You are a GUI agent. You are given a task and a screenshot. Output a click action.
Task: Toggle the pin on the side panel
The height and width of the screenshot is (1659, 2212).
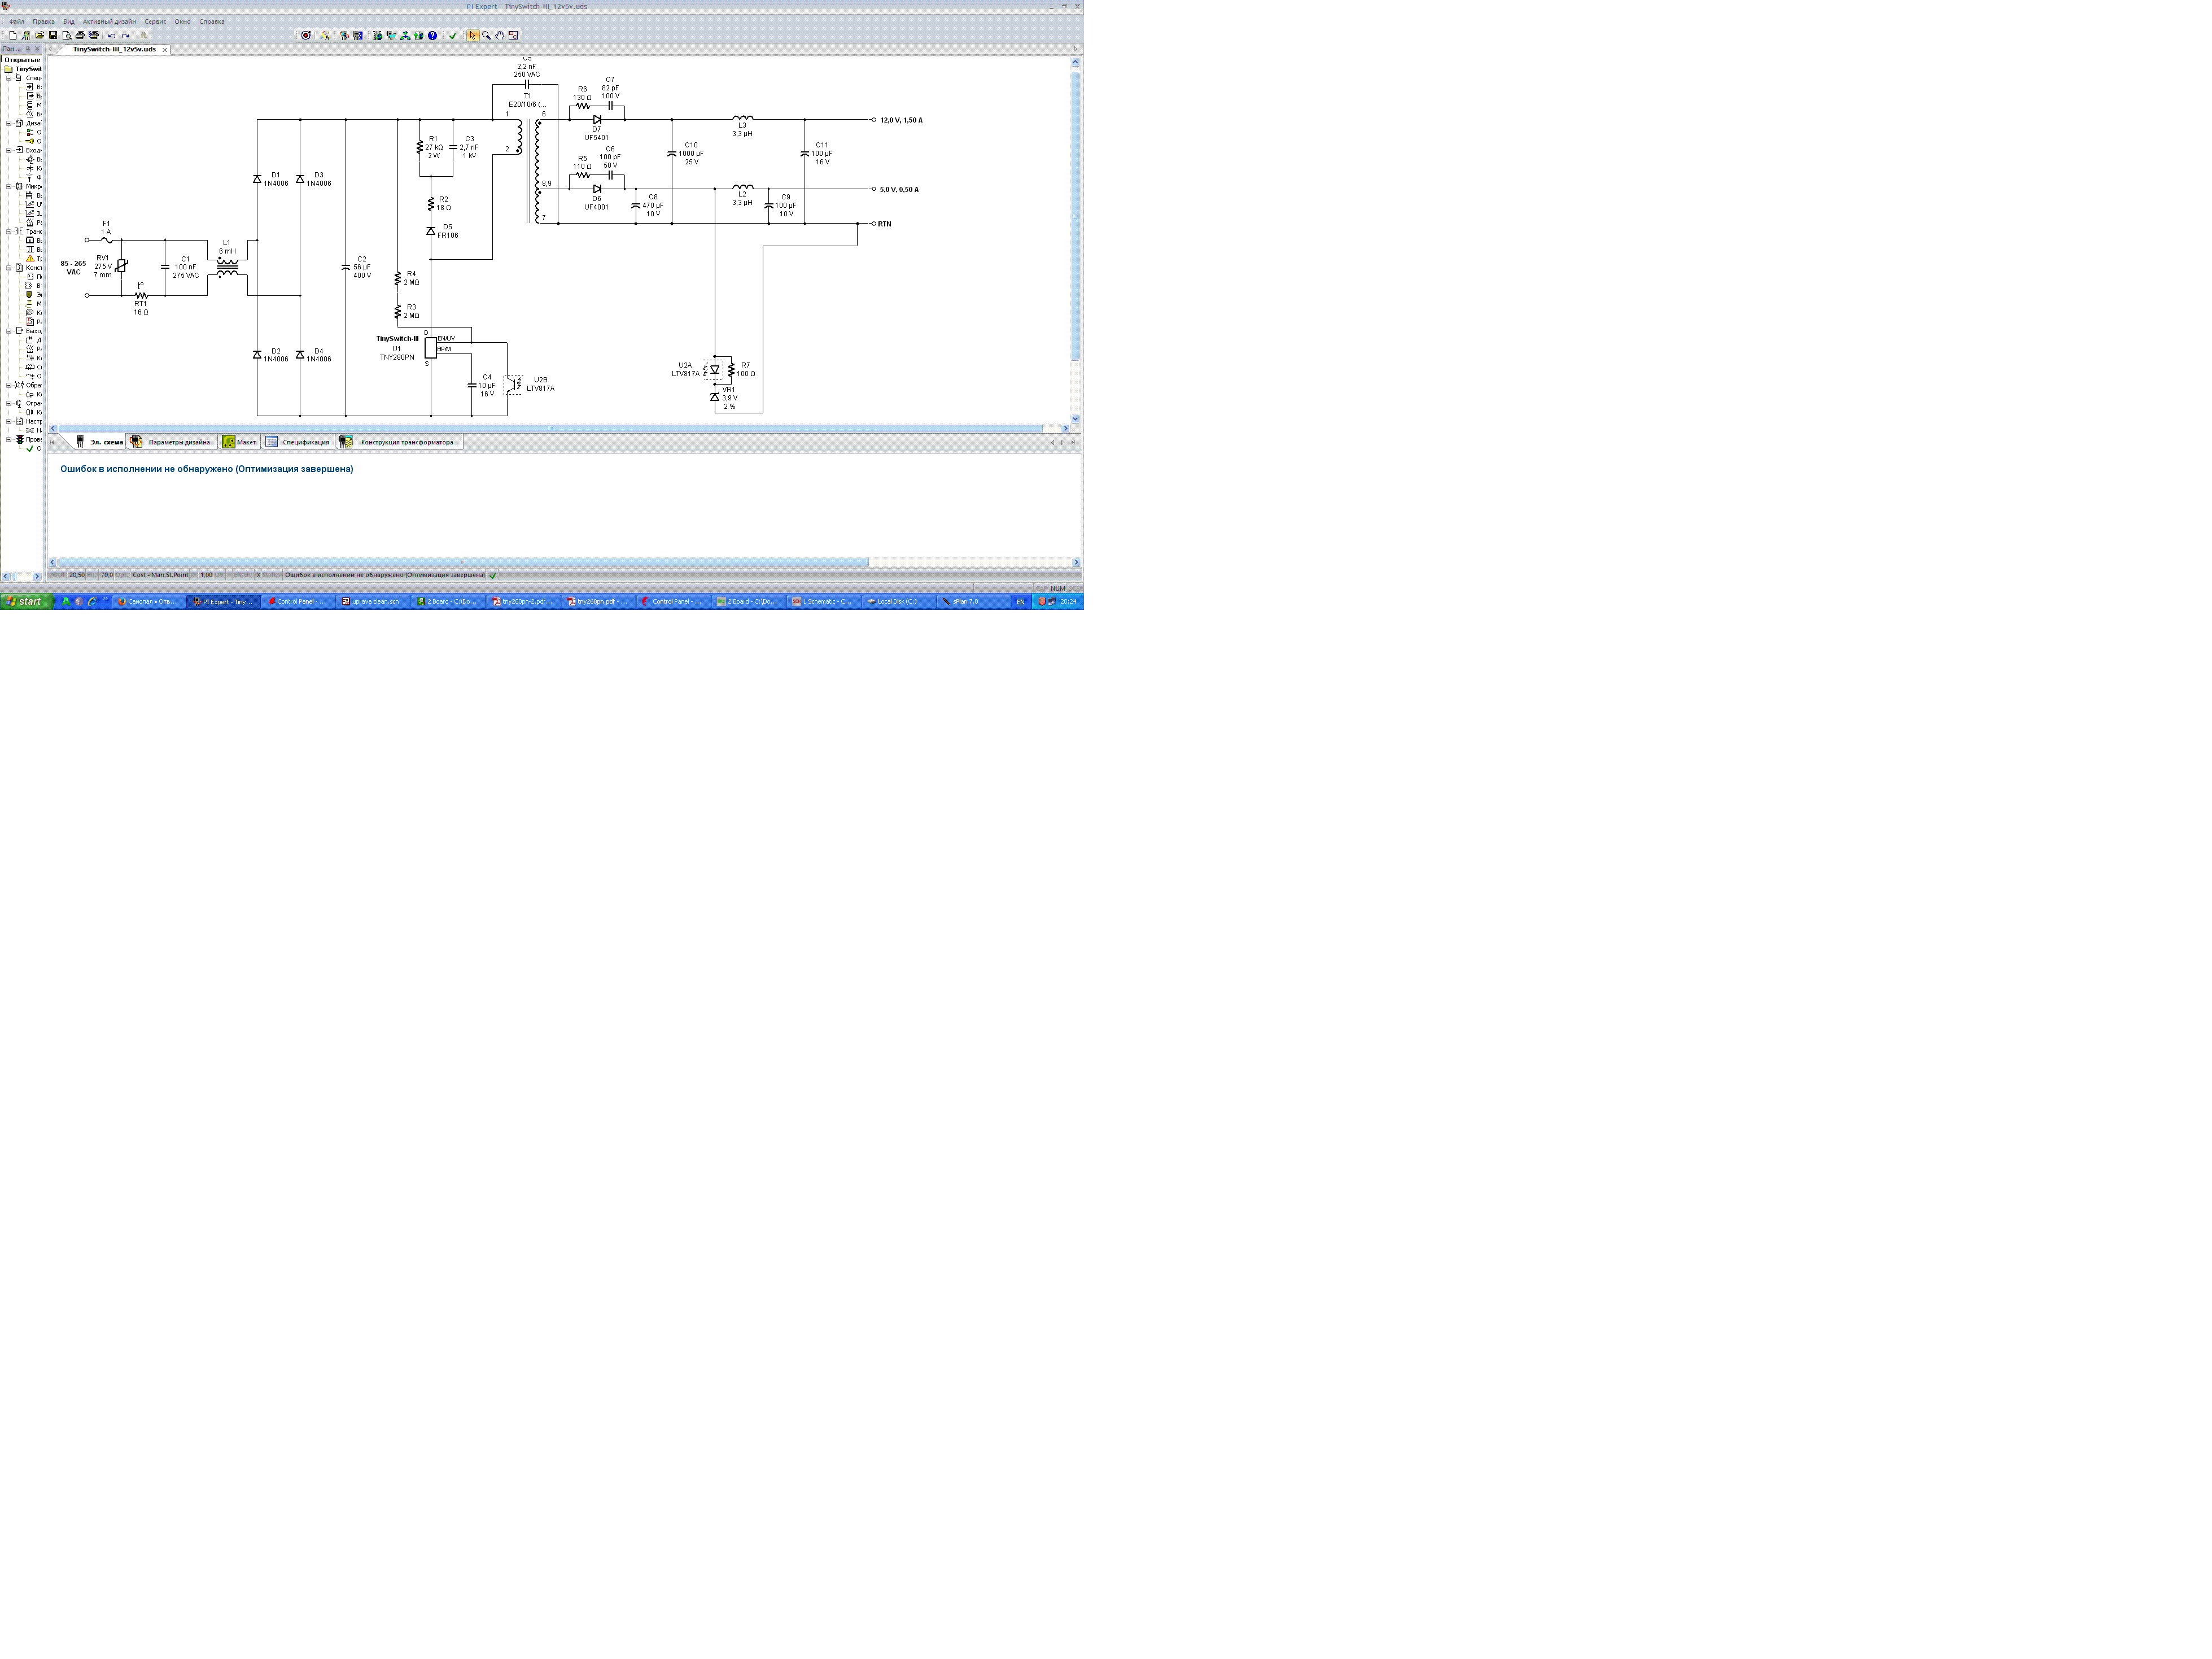tap(28, 48)
